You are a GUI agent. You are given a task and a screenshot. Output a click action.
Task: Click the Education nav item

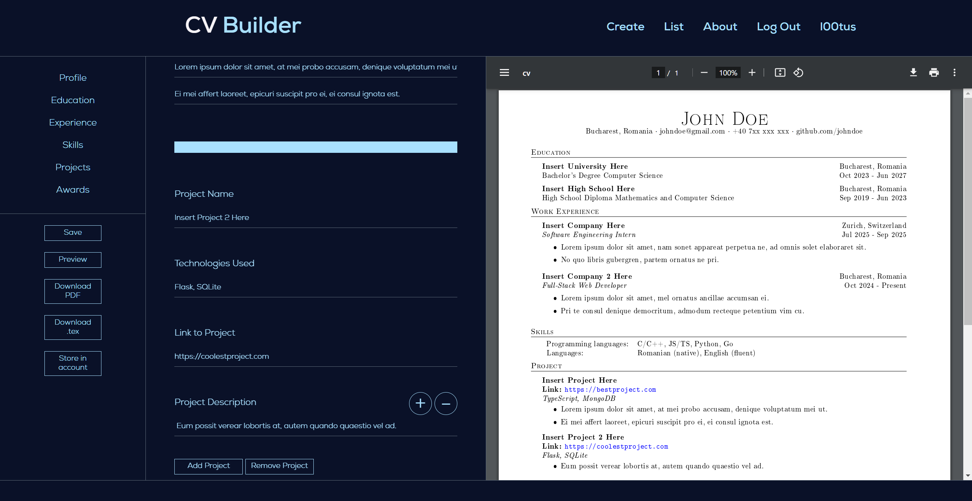[72, 100]
